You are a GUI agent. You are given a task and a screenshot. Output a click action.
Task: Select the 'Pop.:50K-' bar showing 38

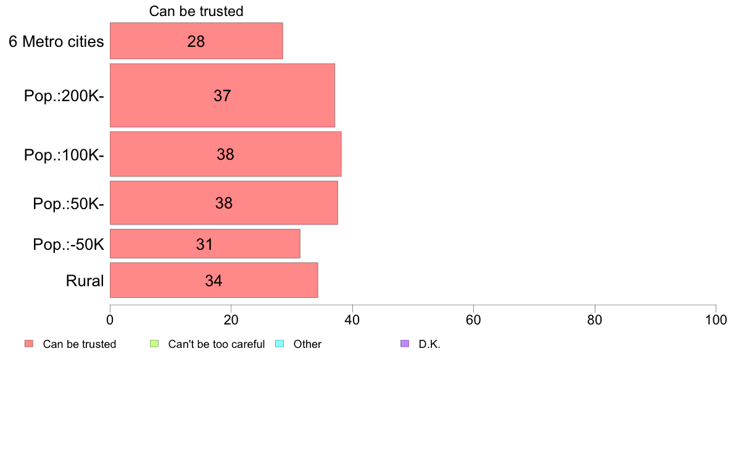pos(224,203)
